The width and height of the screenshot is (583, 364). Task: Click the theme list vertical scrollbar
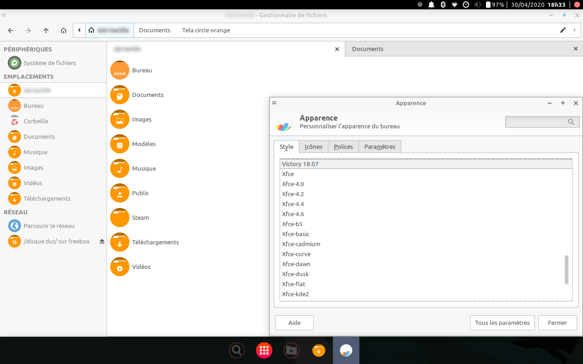[567, 270]
